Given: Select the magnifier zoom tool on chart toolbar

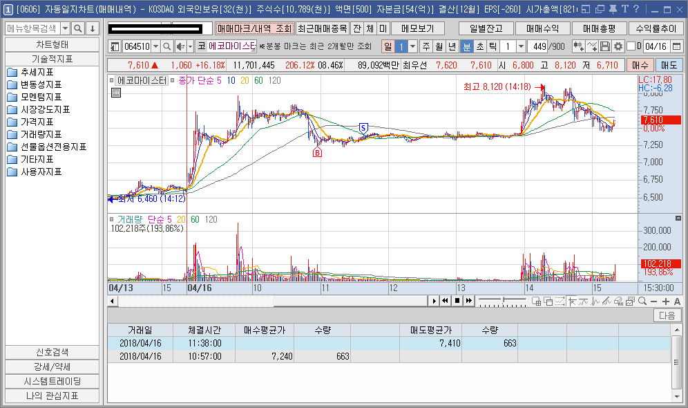Looking at the screenshot, I should [643, 301].
